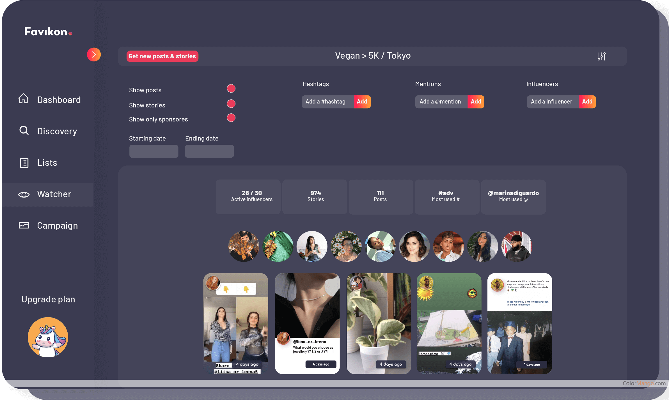
Task: Click the Add a @mention input field
Action: [441, 102]
